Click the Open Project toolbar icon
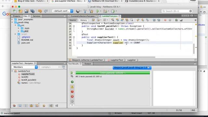This screenshot has width=208, height=117. pos(26,11)
